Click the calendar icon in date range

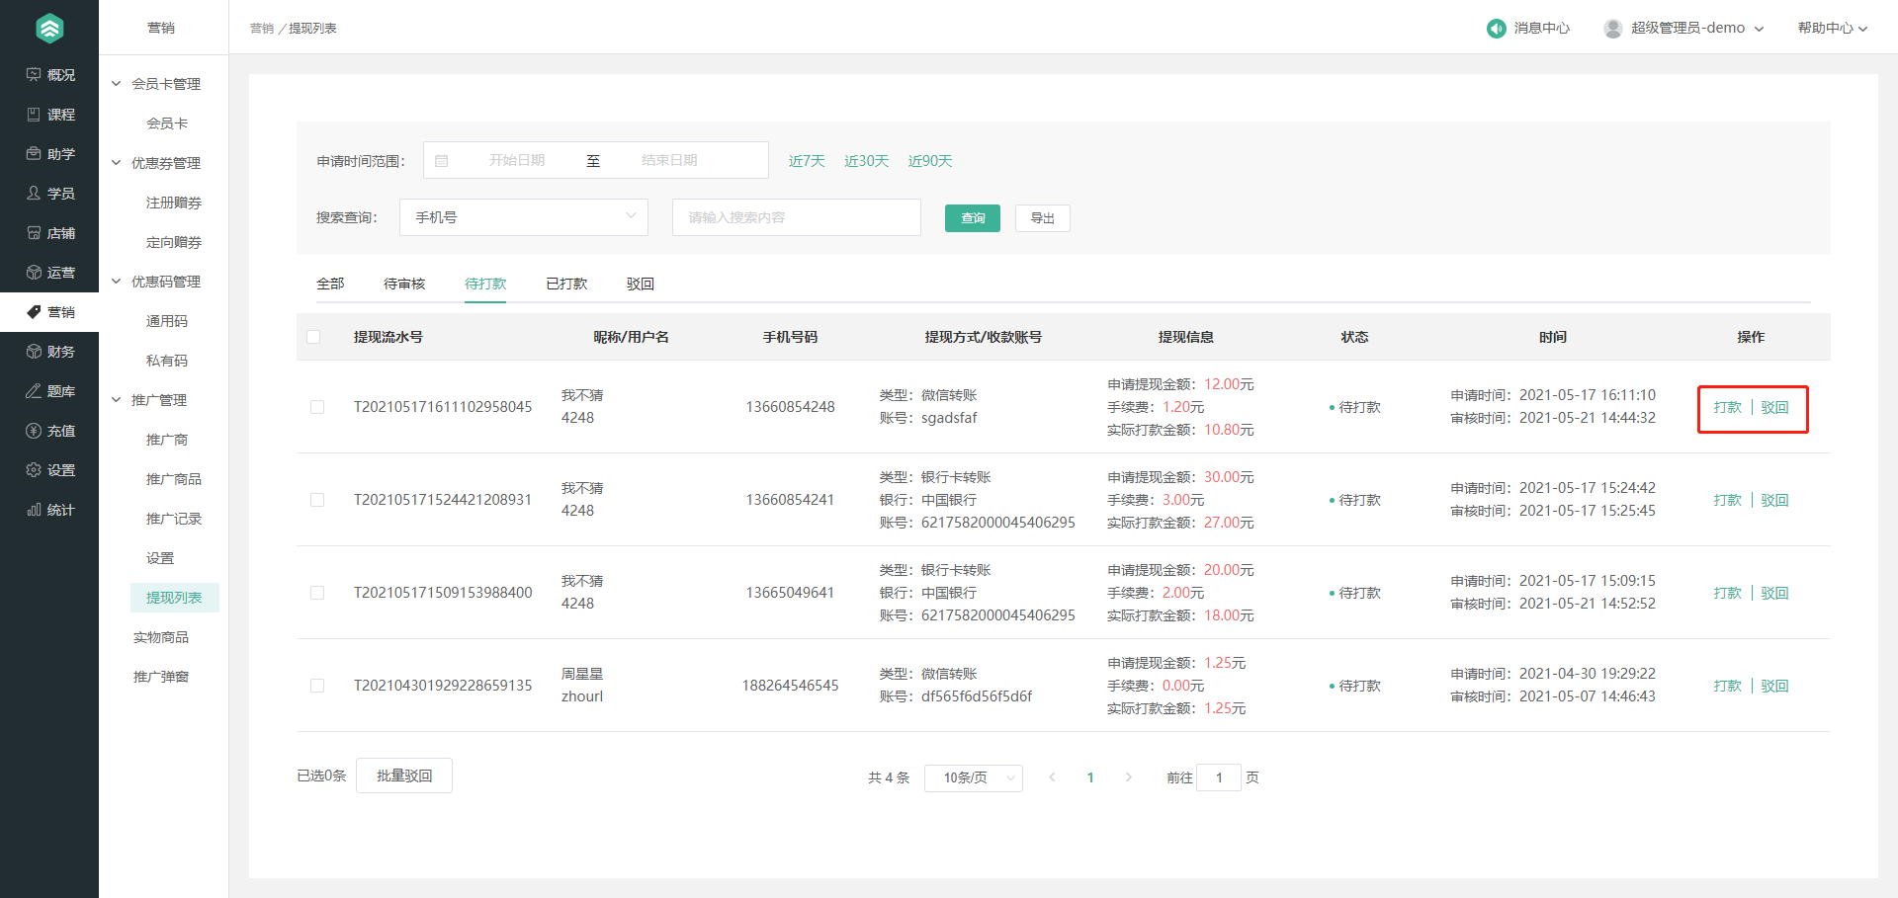442,161
